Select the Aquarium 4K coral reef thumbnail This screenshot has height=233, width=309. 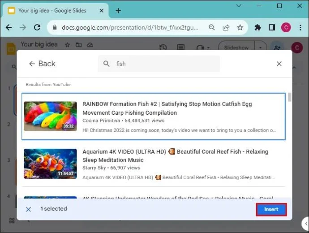[x=50, y=164]
